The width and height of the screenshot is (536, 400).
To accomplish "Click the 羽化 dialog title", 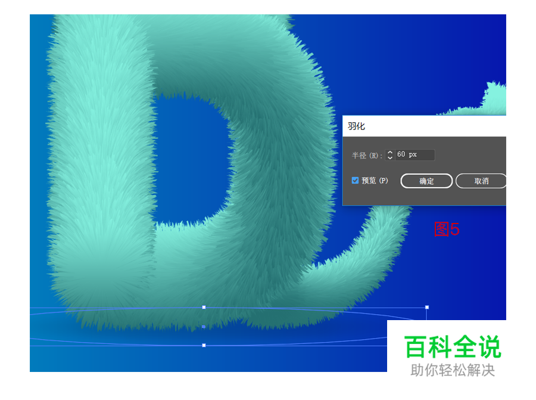I will 356,126.
